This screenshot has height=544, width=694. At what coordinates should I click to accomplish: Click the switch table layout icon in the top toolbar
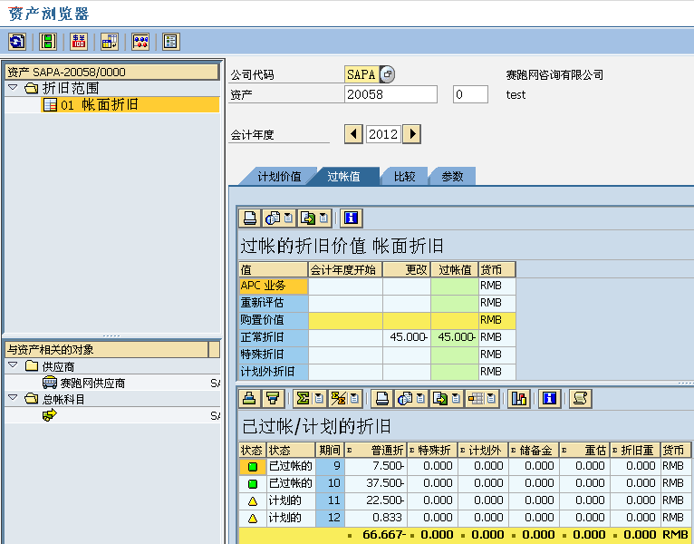110,42
